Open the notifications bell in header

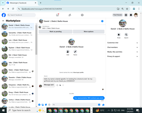pos(131,15)
